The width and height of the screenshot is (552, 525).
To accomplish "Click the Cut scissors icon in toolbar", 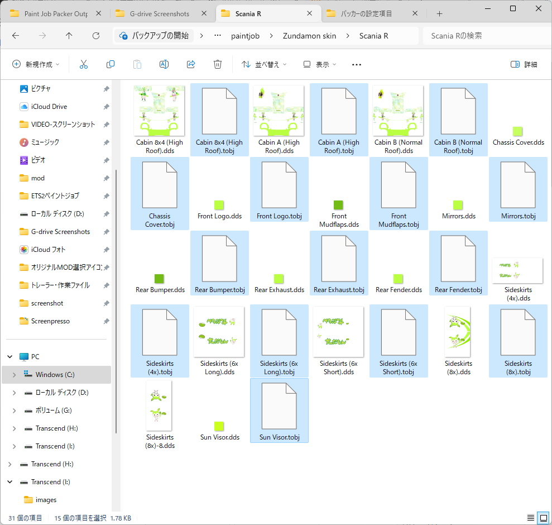I will [84, 64].
